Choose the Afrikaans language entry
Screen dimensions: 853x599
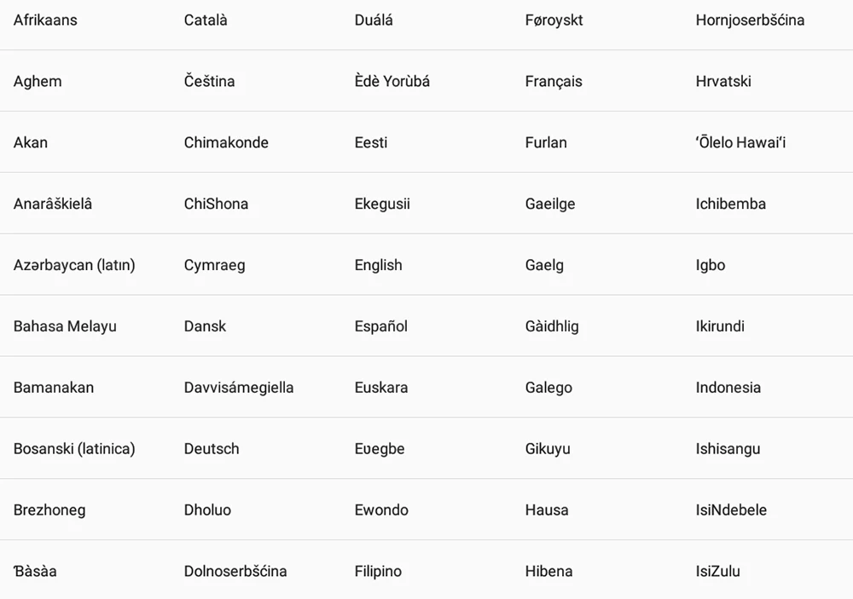click(x=45, y=20)
